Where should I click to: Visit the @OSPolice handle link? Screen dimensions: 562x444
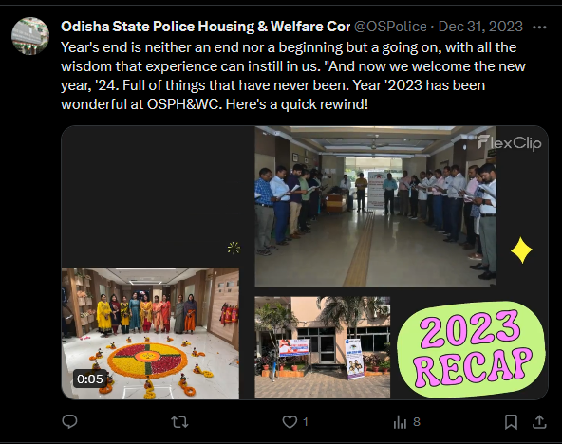click(x=390, y=27)
